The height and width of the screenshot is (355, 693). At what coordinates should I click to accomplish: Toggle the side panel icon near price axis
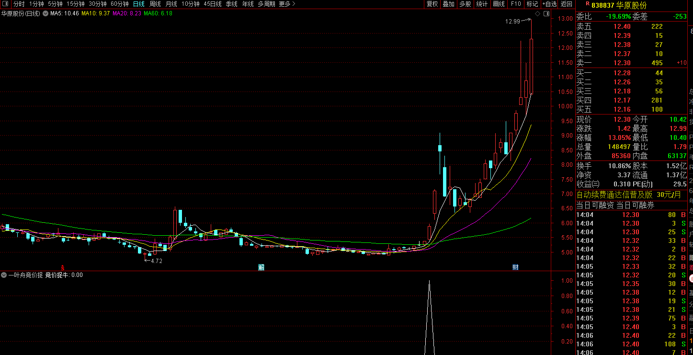point(546,14)
